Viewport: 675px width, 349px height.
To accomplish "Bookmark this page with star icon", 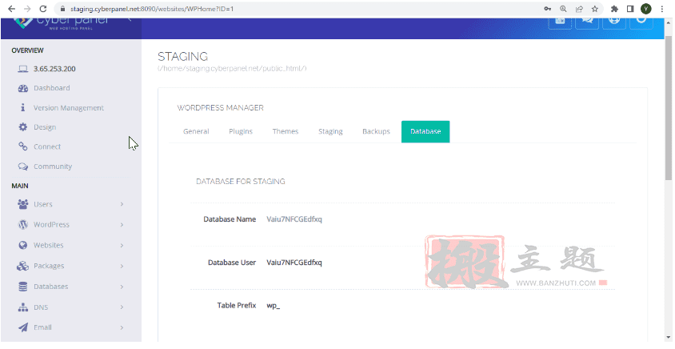I will click(594, 9).
